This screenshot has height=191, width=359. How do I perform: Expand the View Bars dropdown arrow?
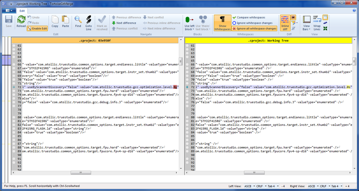tap(310, 29)
